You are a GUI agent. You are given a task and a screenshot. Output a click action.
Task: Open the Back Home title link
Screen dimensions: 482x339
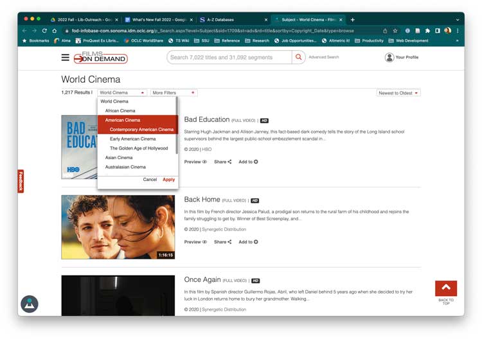pyautogui.click(x=202, y=200)
